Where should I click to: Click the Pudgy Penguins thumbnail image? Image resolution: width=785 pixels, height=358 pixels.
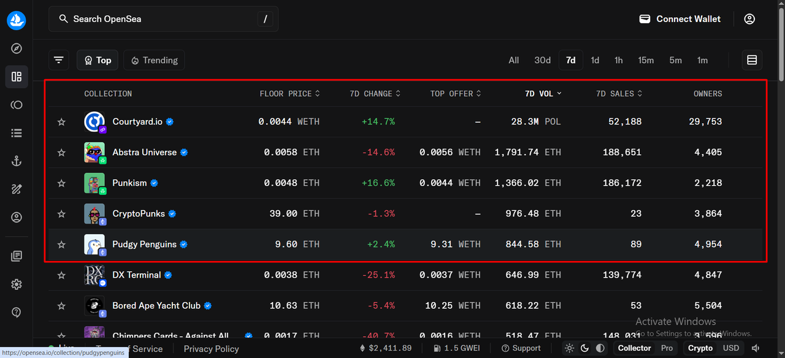coord(94,245)
